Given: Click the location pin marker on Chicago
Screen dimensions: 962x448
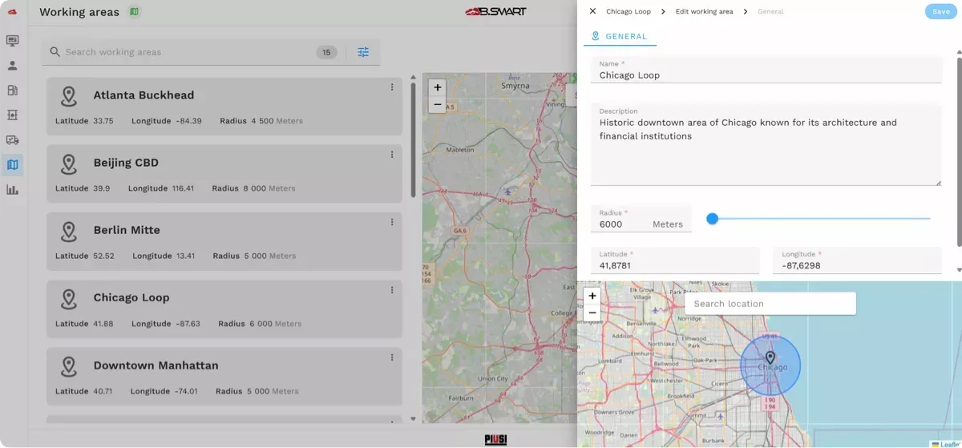Looking at the screenshot, I should tap(770, 357).
